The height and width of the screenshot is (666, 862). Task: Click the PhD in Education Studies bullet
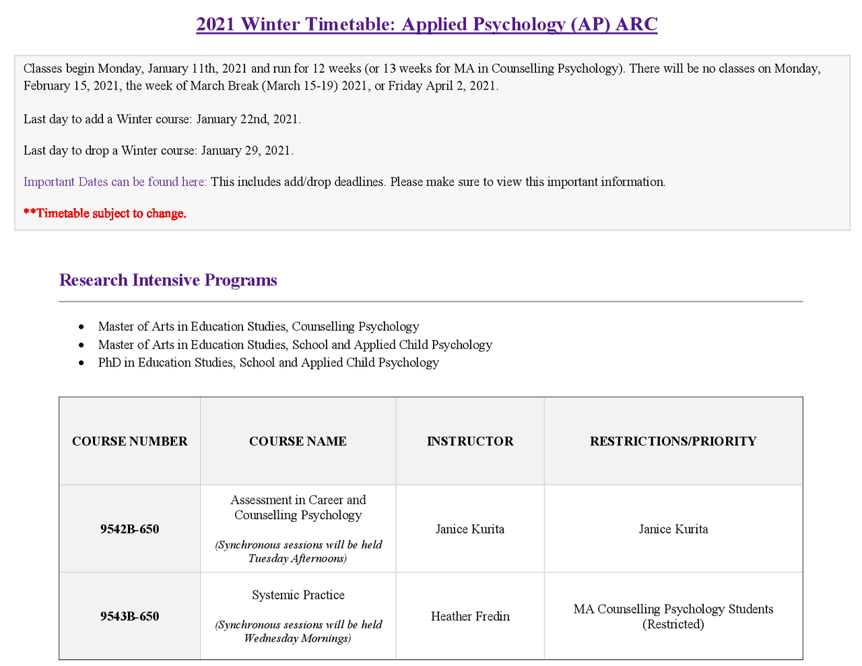pyautogui.click(x=269, y=362)
